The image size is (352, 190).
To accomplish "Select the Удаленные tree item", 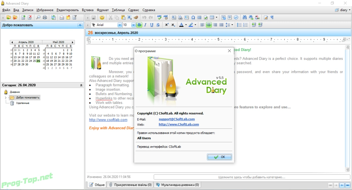I will (23, 103).
